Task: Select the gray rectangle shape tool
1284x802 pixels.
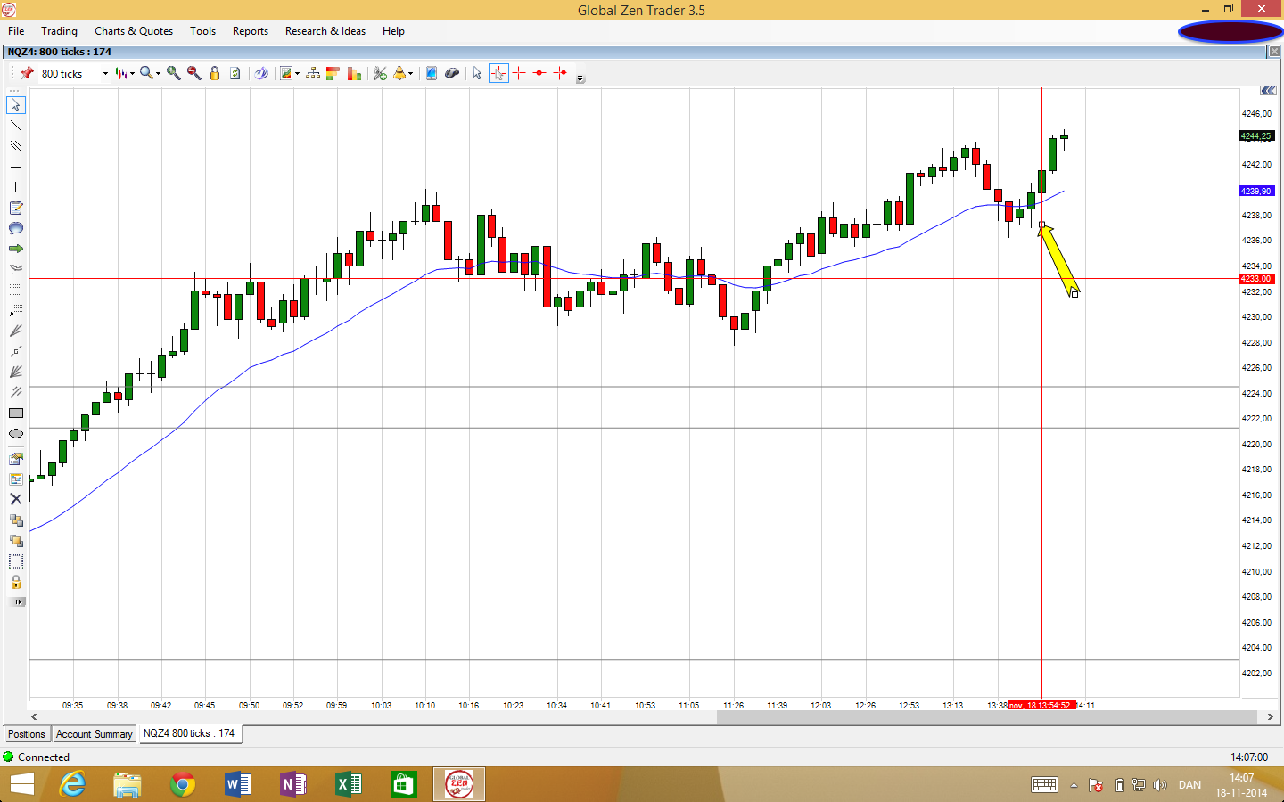Action: (x=15, y=413)
